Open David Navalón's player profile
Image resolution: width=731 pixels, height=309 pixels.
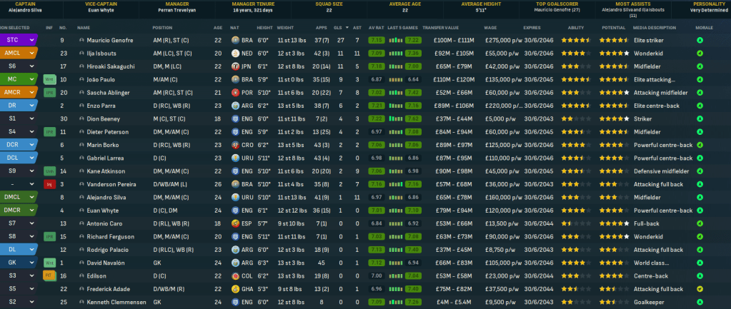[108, 262]
